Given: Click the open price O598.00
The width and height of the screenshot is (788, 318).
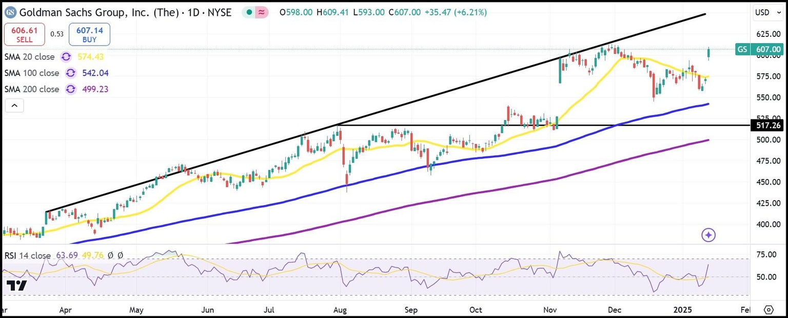Looking at the screenshot, I should [296, 12].
